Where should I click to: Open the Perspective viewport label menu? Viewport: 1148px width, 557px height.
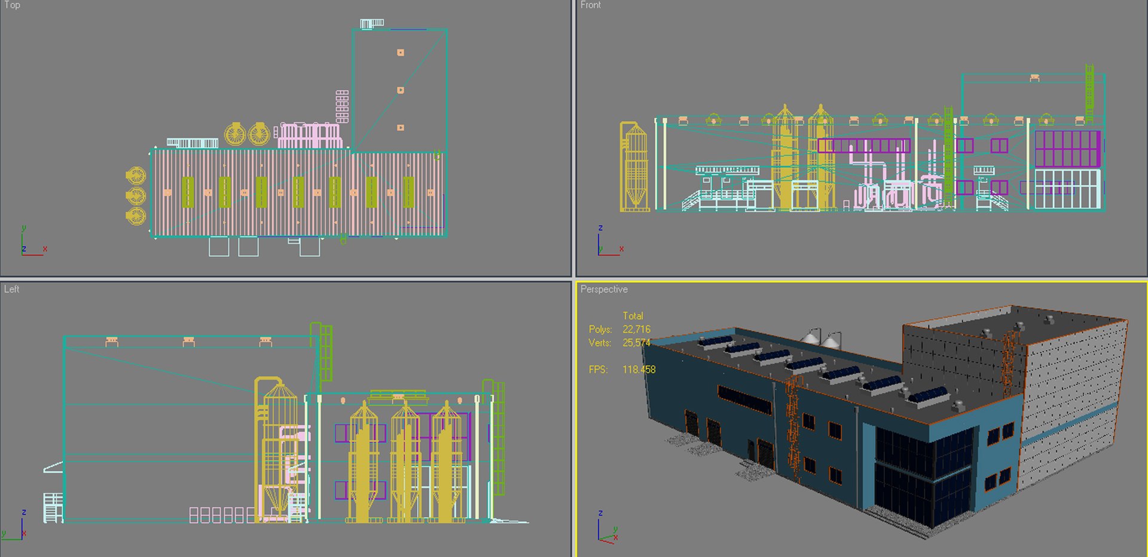coord(604,289)
